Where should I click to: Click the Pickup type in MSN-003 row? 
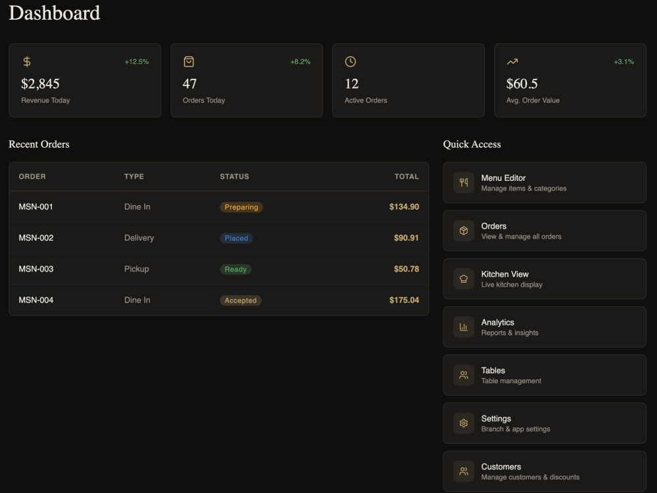pos(137,269)
